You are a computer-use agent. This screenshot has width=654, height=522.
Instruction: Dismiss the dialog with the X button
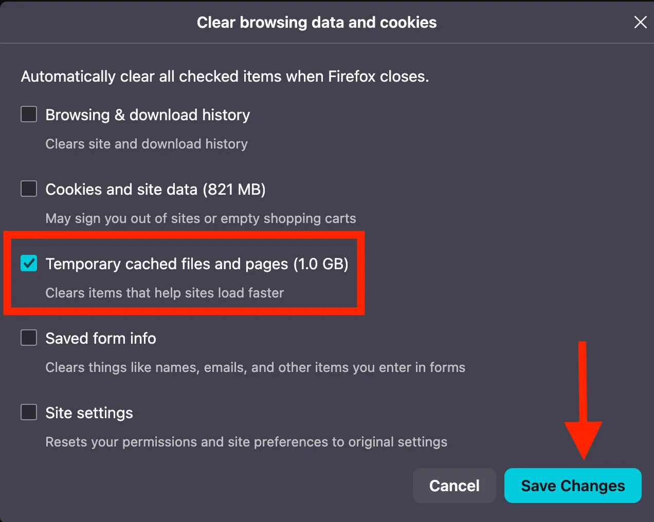click(640, 22)
